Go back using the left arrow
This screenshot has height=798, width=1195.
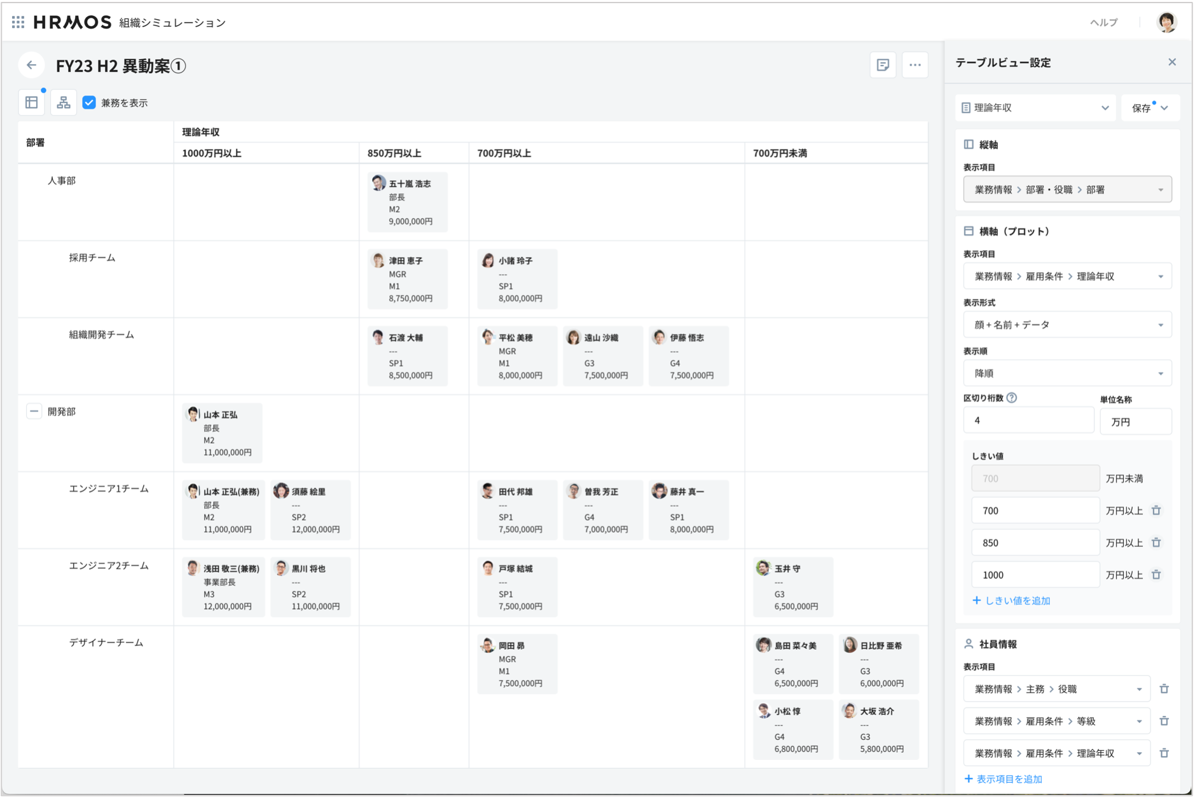(31, 65)
